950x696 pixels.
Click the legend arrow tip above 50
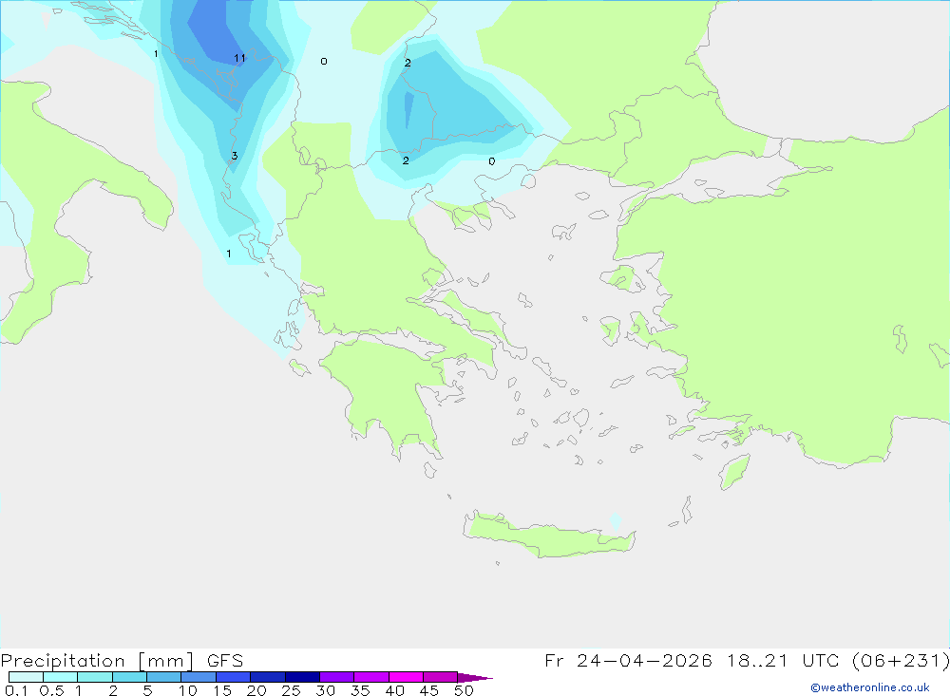click(x=475, y=677)
